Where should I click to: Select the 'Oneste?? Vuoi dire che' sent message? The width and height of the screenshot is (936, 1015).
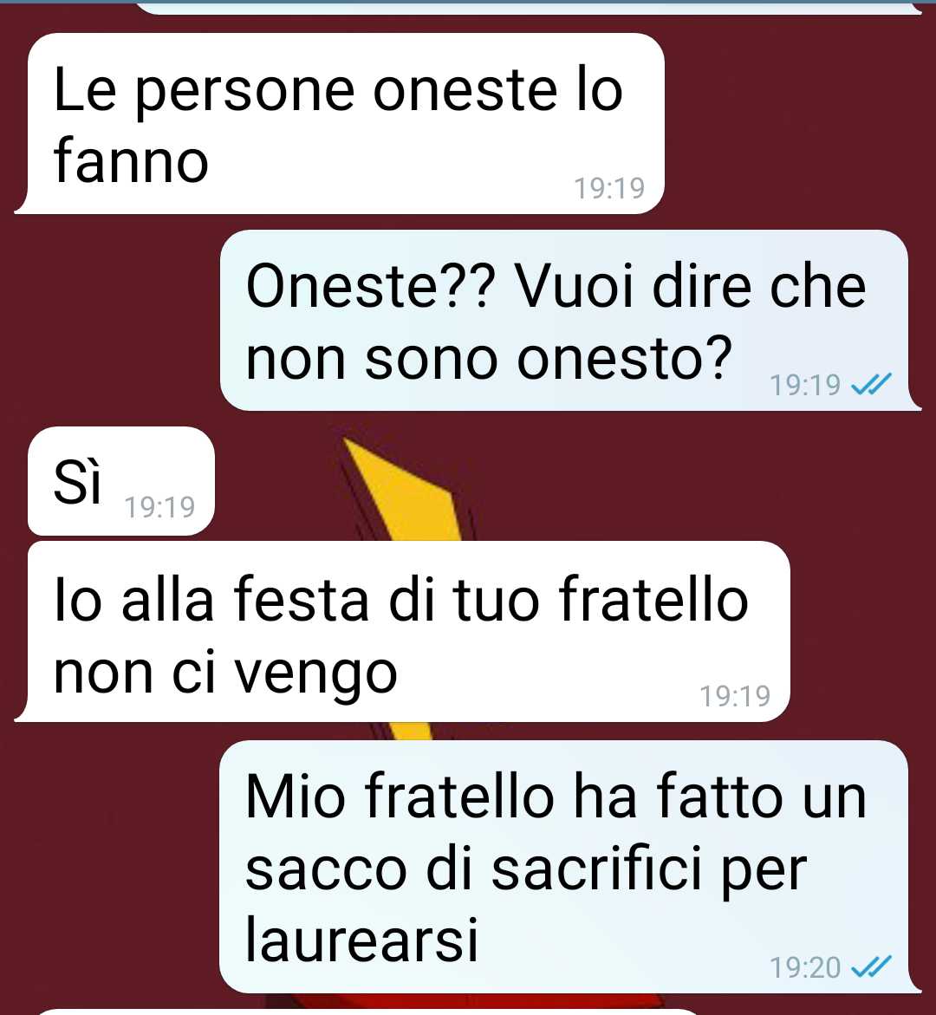(x=569, y=321)
